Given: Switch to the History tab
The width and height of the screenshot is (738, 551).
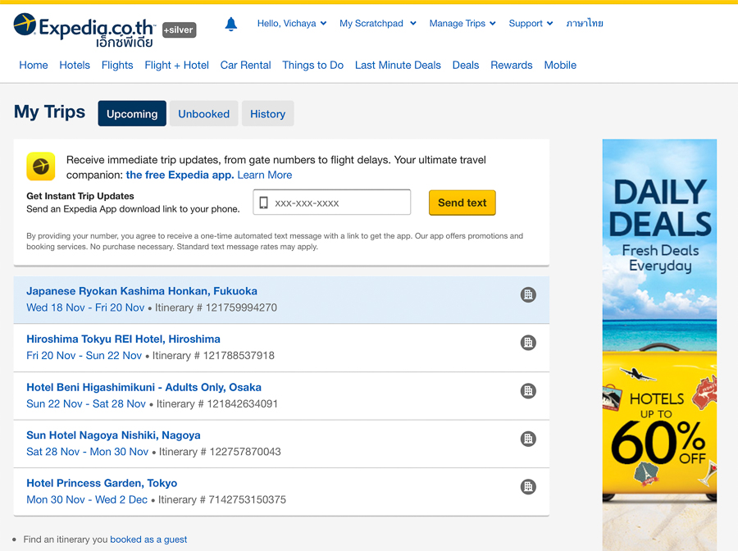Looking at the screenshot, I should 268,113.
